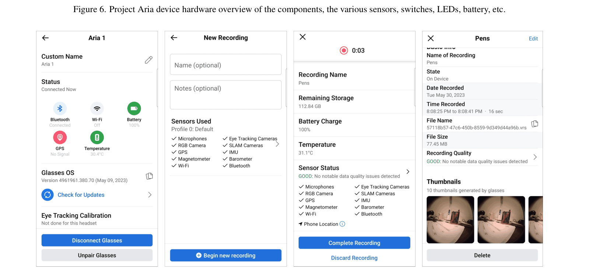The height and width of the screenshot is (277, 596).
Task: Copy the Glasses OS version
Action: click(x=149, y=176)
